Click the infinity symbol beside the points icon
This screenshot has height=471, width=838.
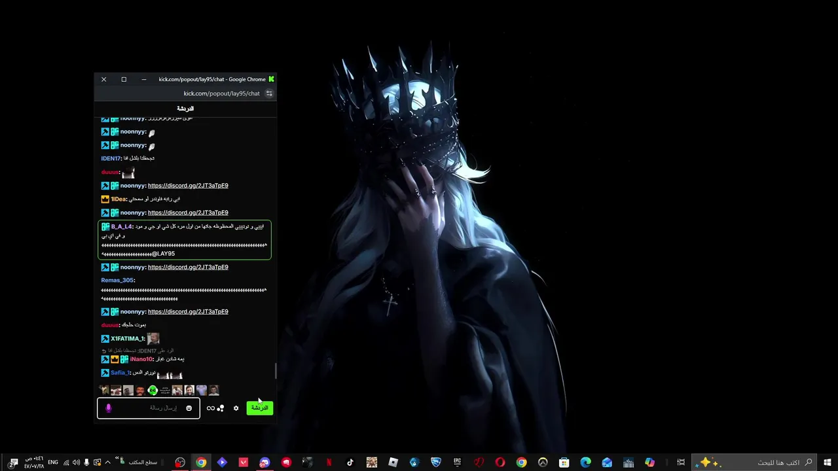point(211,408)
